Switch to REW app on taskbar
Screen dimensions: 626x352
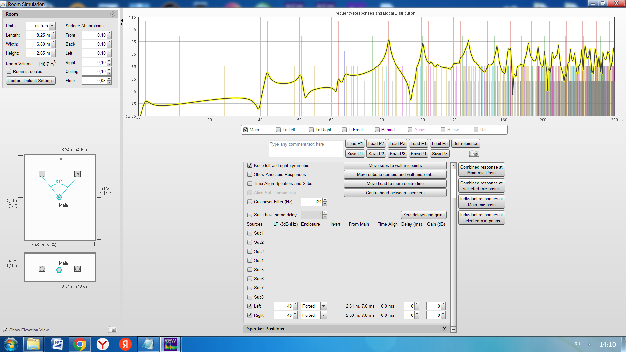coord(170,344)
